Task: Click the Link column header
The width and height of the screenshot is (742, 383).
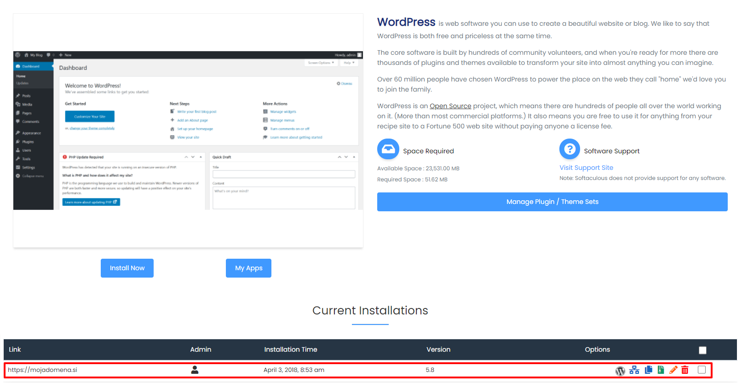Action: coord(15,349)
